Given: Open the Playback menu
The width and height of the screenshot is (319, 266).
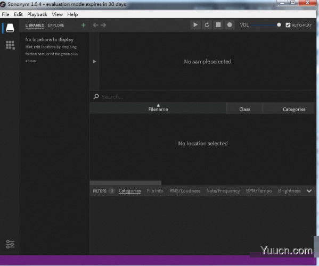Looking at the screenshot, I should 37,14.
